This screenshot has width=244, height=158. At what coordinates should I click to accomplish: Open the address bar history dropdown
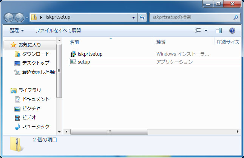pos(134,17)
